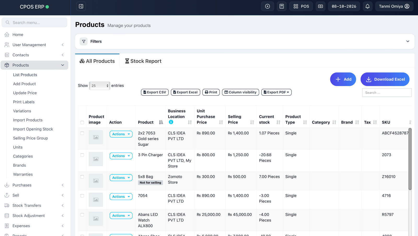Click the Business Location info icon
The width and height of the screenshot is (418, 236).
(x=171, y=122)
